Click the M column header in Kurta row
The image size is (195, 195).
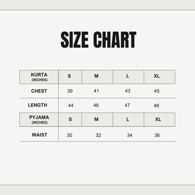pyautogui.click(x=97, y=77)
